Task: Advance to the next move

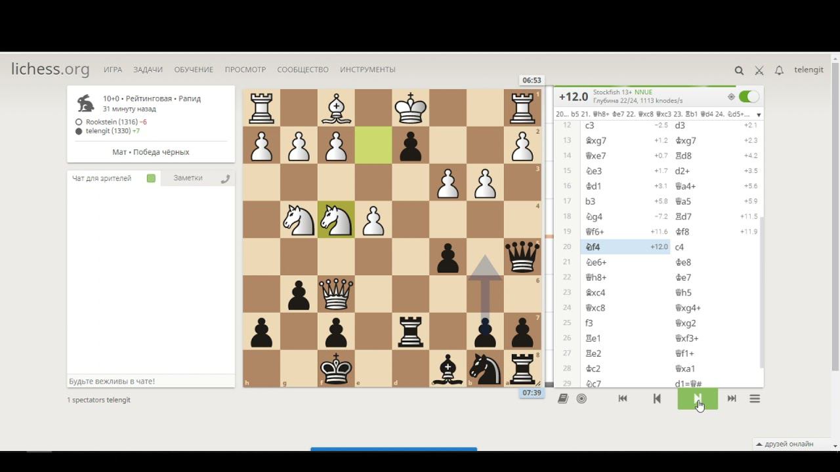Action: [x=698, y=399]
